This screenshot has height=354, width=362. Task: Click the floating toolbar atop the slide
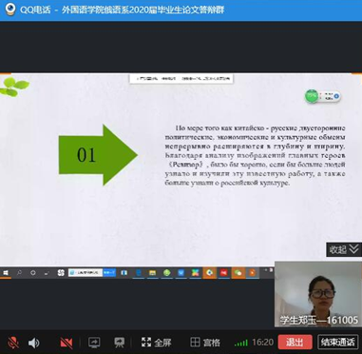(x=181, y=78)
